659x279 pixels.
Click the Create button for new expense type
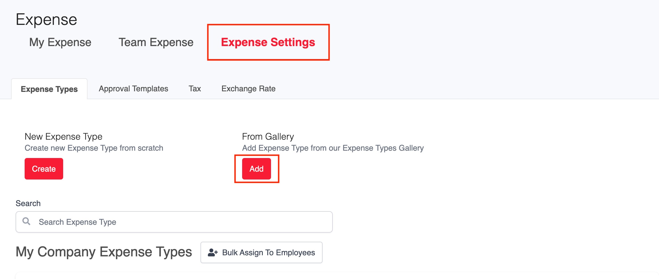click(44, 169)
